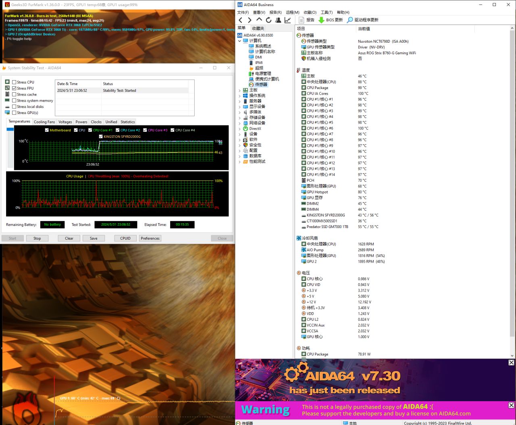Stop the System Stability Test

pos(37,238)
